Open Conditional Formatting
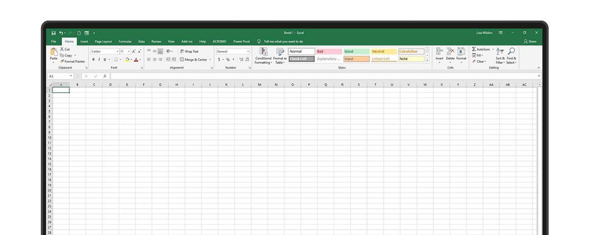The width and height of the screenshot is (589, 235). 263,56
